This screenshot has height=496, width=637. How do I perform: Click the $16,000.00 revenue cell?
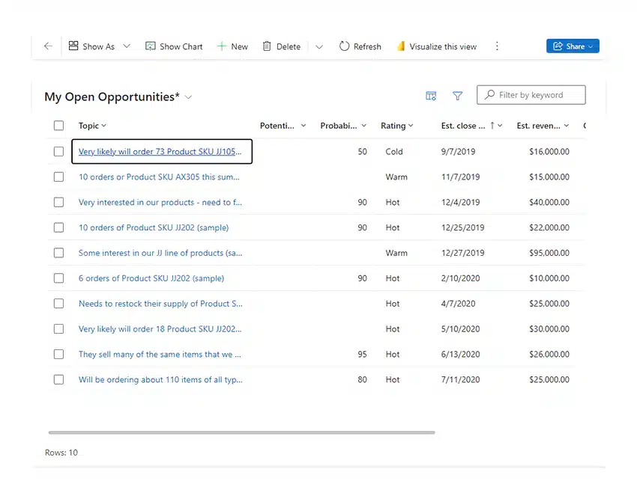[549, 151]
